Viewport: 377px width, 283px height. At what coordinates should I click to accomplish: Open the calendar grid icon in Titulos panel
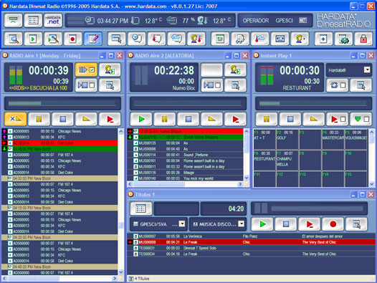pos(141,208)
